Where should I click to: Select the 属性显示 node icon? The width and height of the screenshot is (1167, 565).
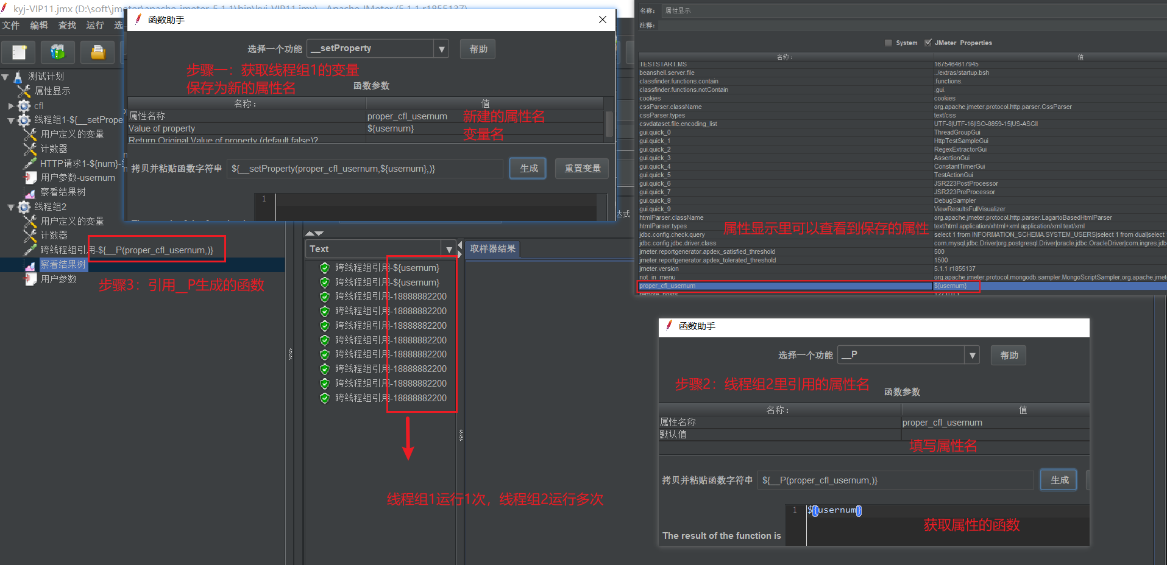point(24,91)
